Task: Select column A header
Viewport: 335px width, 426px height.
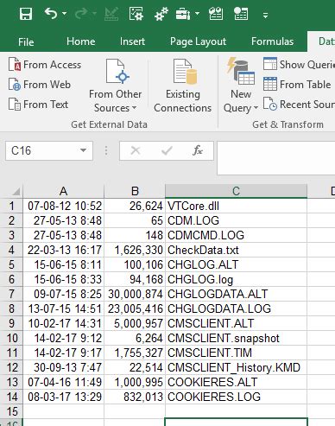Action: pyautogui.click(x=63, y=191)
